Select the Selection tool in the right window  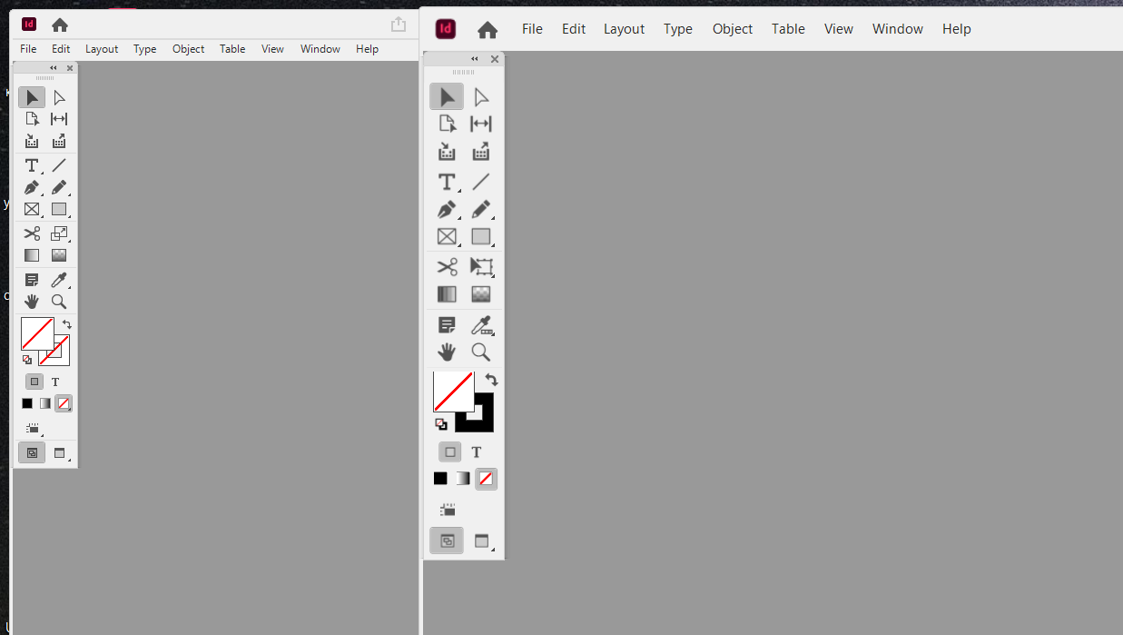pyautogui.click(x=447, y=97)
